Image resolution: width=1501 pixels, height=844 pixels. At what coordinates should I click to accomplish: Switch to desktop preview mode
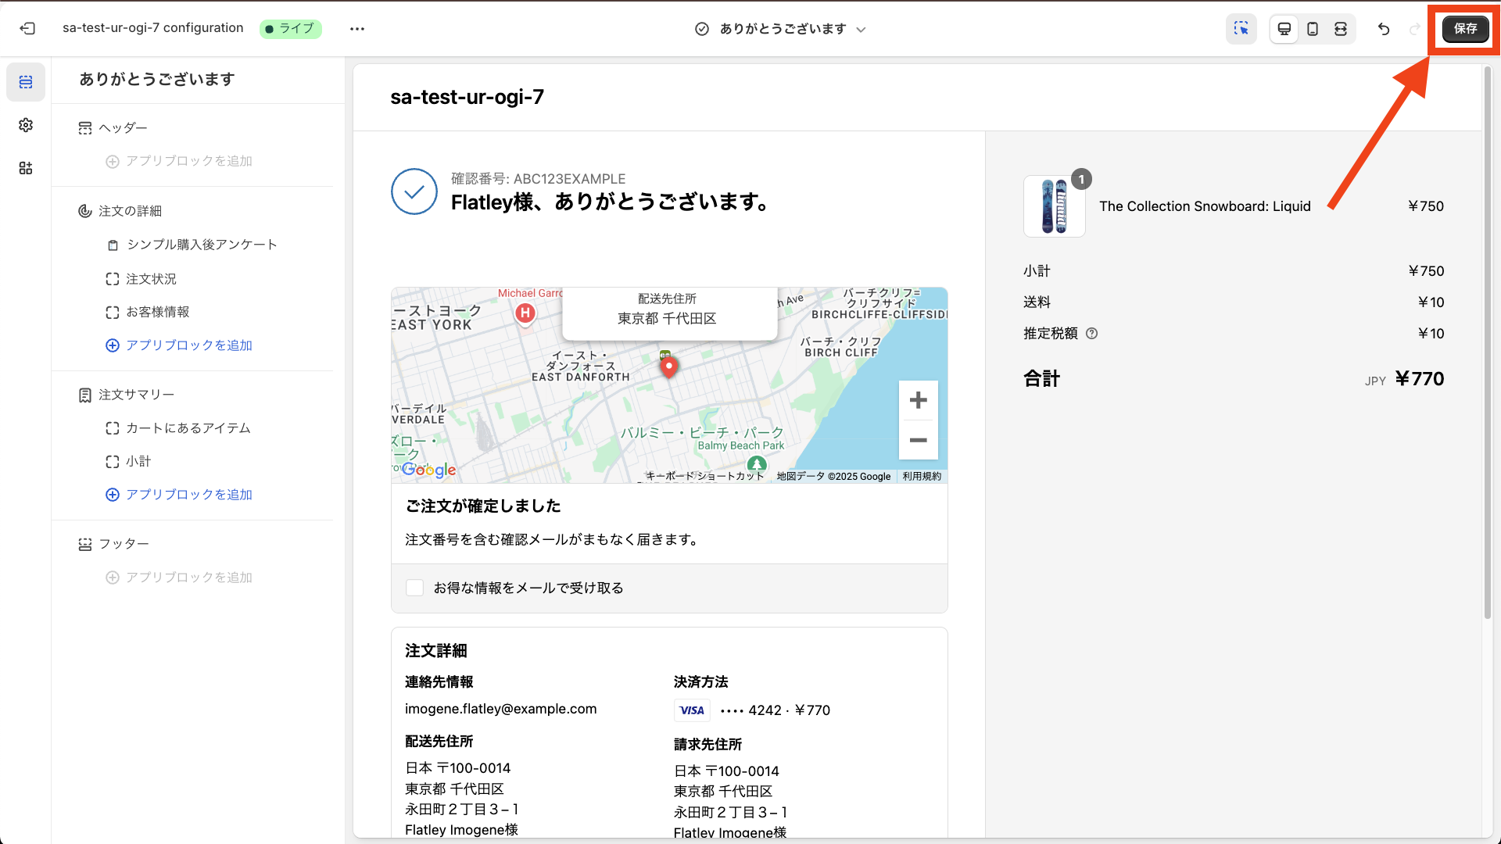tap(1284, 29)
